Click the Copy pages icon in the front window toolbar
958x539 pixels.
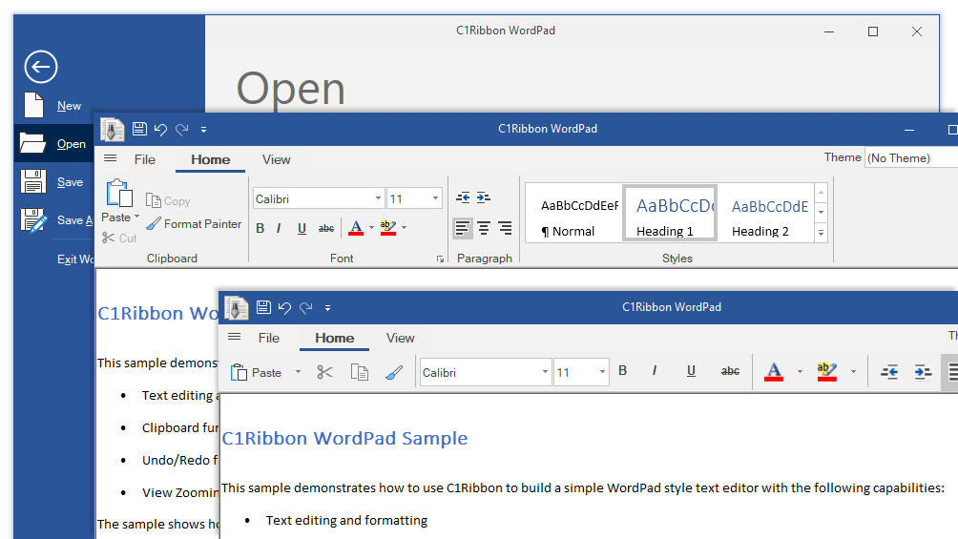(359, 372)
